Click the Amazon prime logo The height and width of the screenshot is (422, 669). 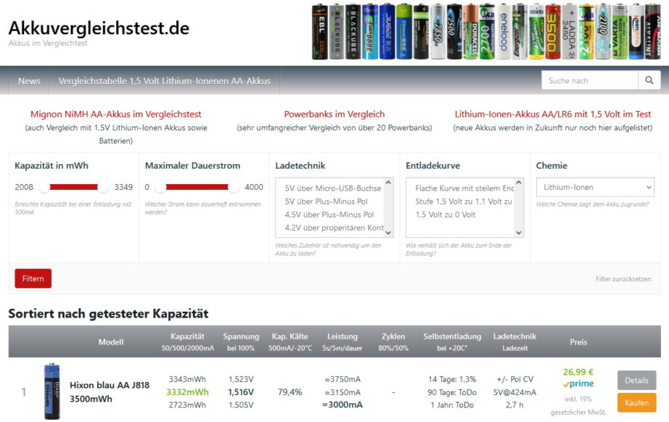point(578,384)
